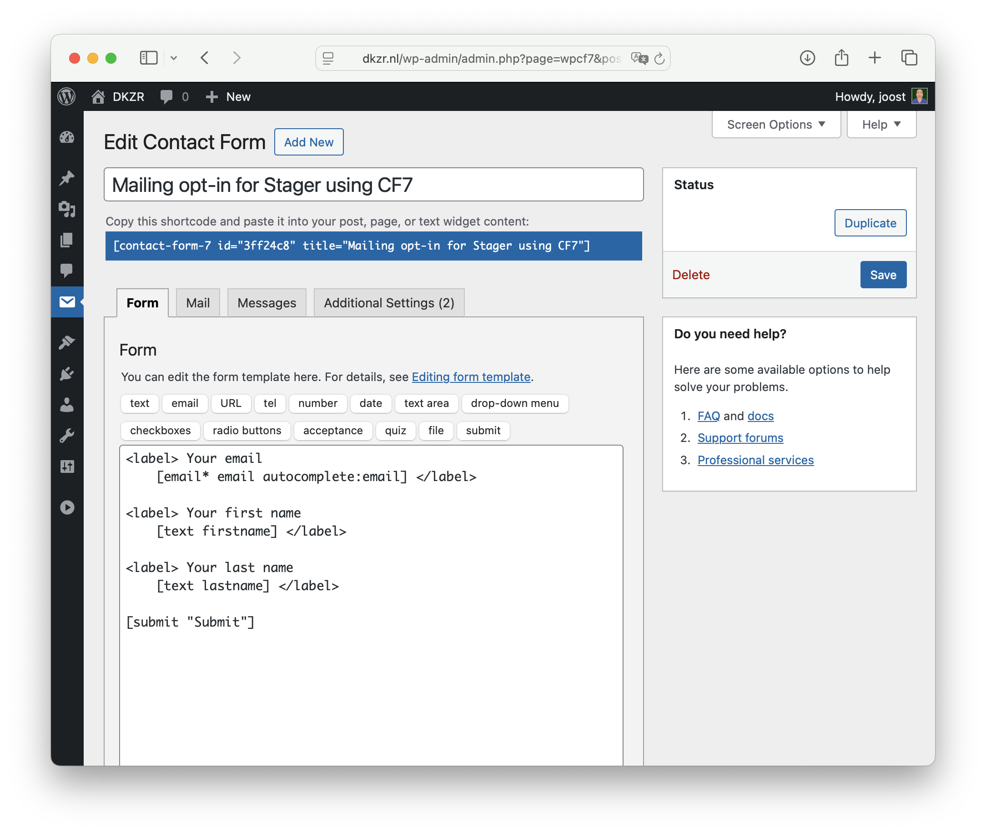Open the Comments sidebar icon
This screenshot has width=986, height=833.
[67, 271]
